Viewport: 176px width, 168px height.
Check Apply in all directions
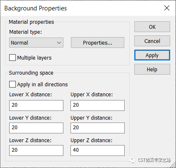[x=13, y=84]
